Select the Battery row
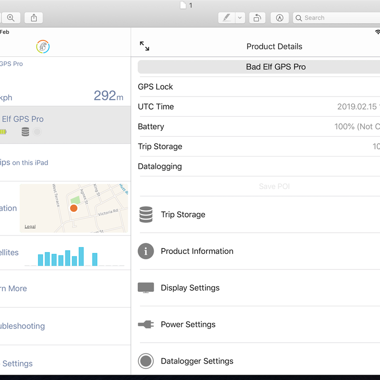This screenshot has height=380, width=380. 259,127
